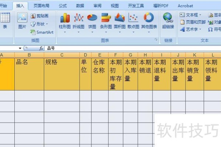The width and height of the screenshot is (221, 147).
Task: Select column F header
Action: click(116, 55)
